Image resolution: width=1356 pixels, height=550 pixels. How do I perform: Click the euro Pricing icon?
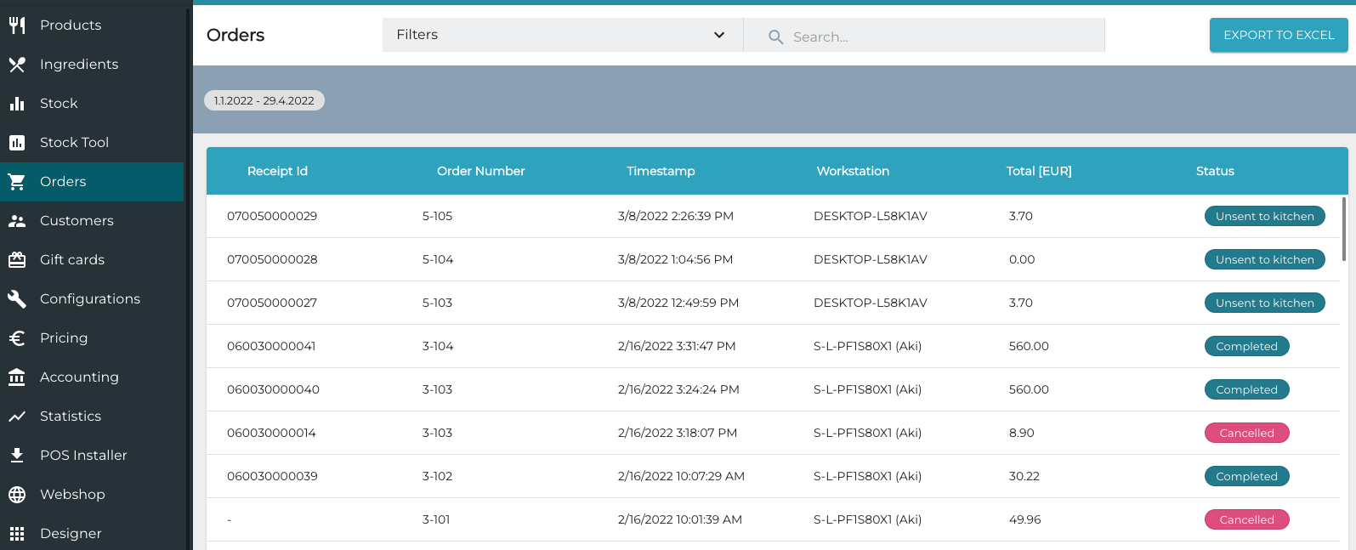(x=17, y=338)
